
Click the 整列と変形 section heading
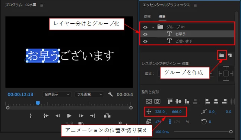(x=150, y=92)
